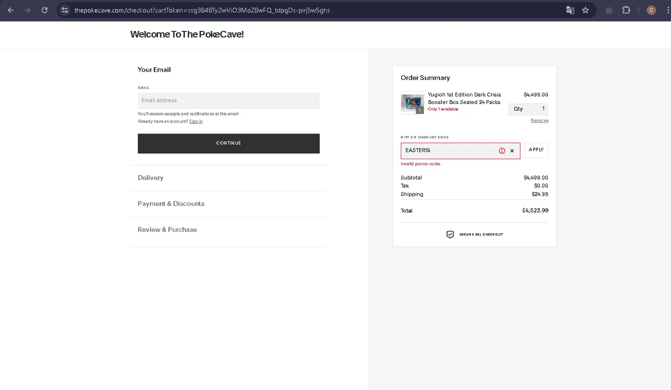The width and height of the screenshot is (671, 390).
Task: Open the Chrome profile avatar
Action: tap(651, 10)
